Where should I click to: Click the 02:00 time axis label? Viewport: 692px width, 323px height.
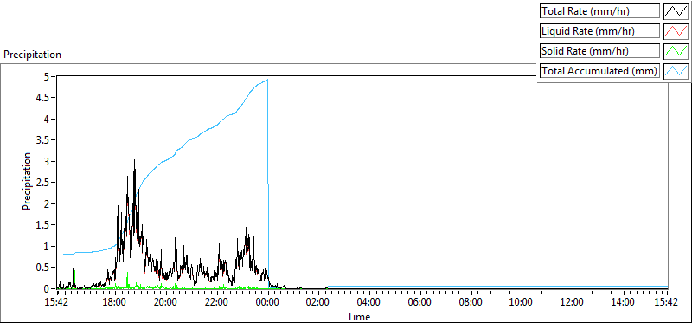coord(318,303)
